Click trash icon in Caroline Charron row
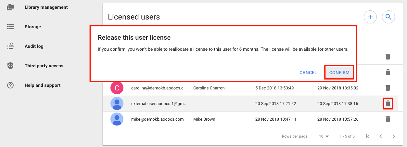 pyautogui.click(x=388, y=88)
